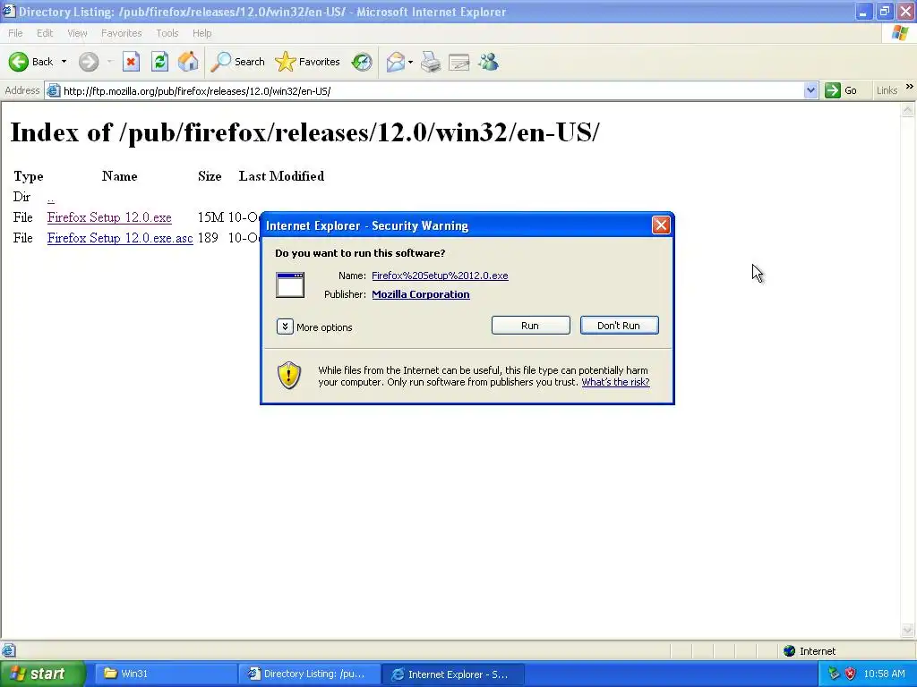
Task: Click the page icon in address bar
Action: point(53,90)
